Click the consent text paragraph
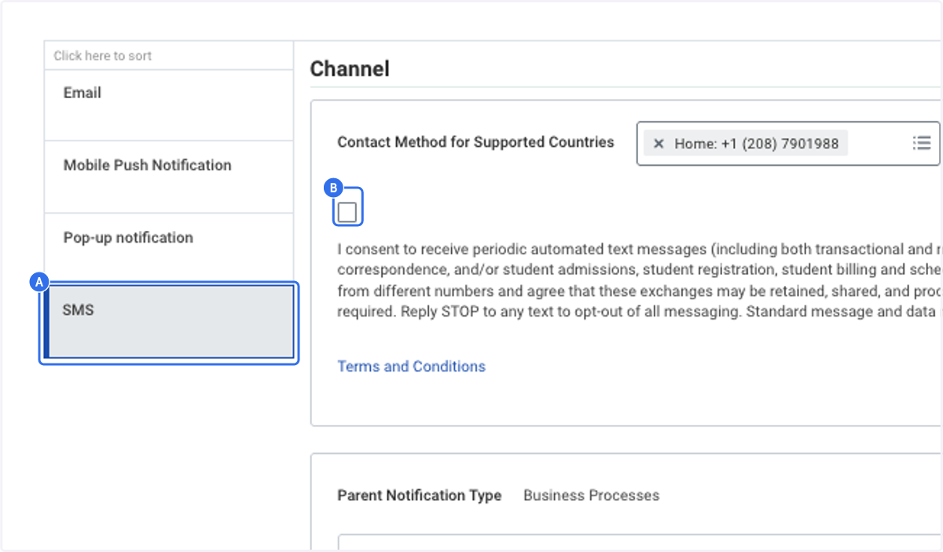This screenshot has height=552, width=943. click(x=640, y=280)
